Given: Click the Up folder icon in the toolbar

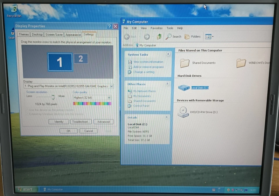Looking at the screenshot, I should click(x=159, y=36).
